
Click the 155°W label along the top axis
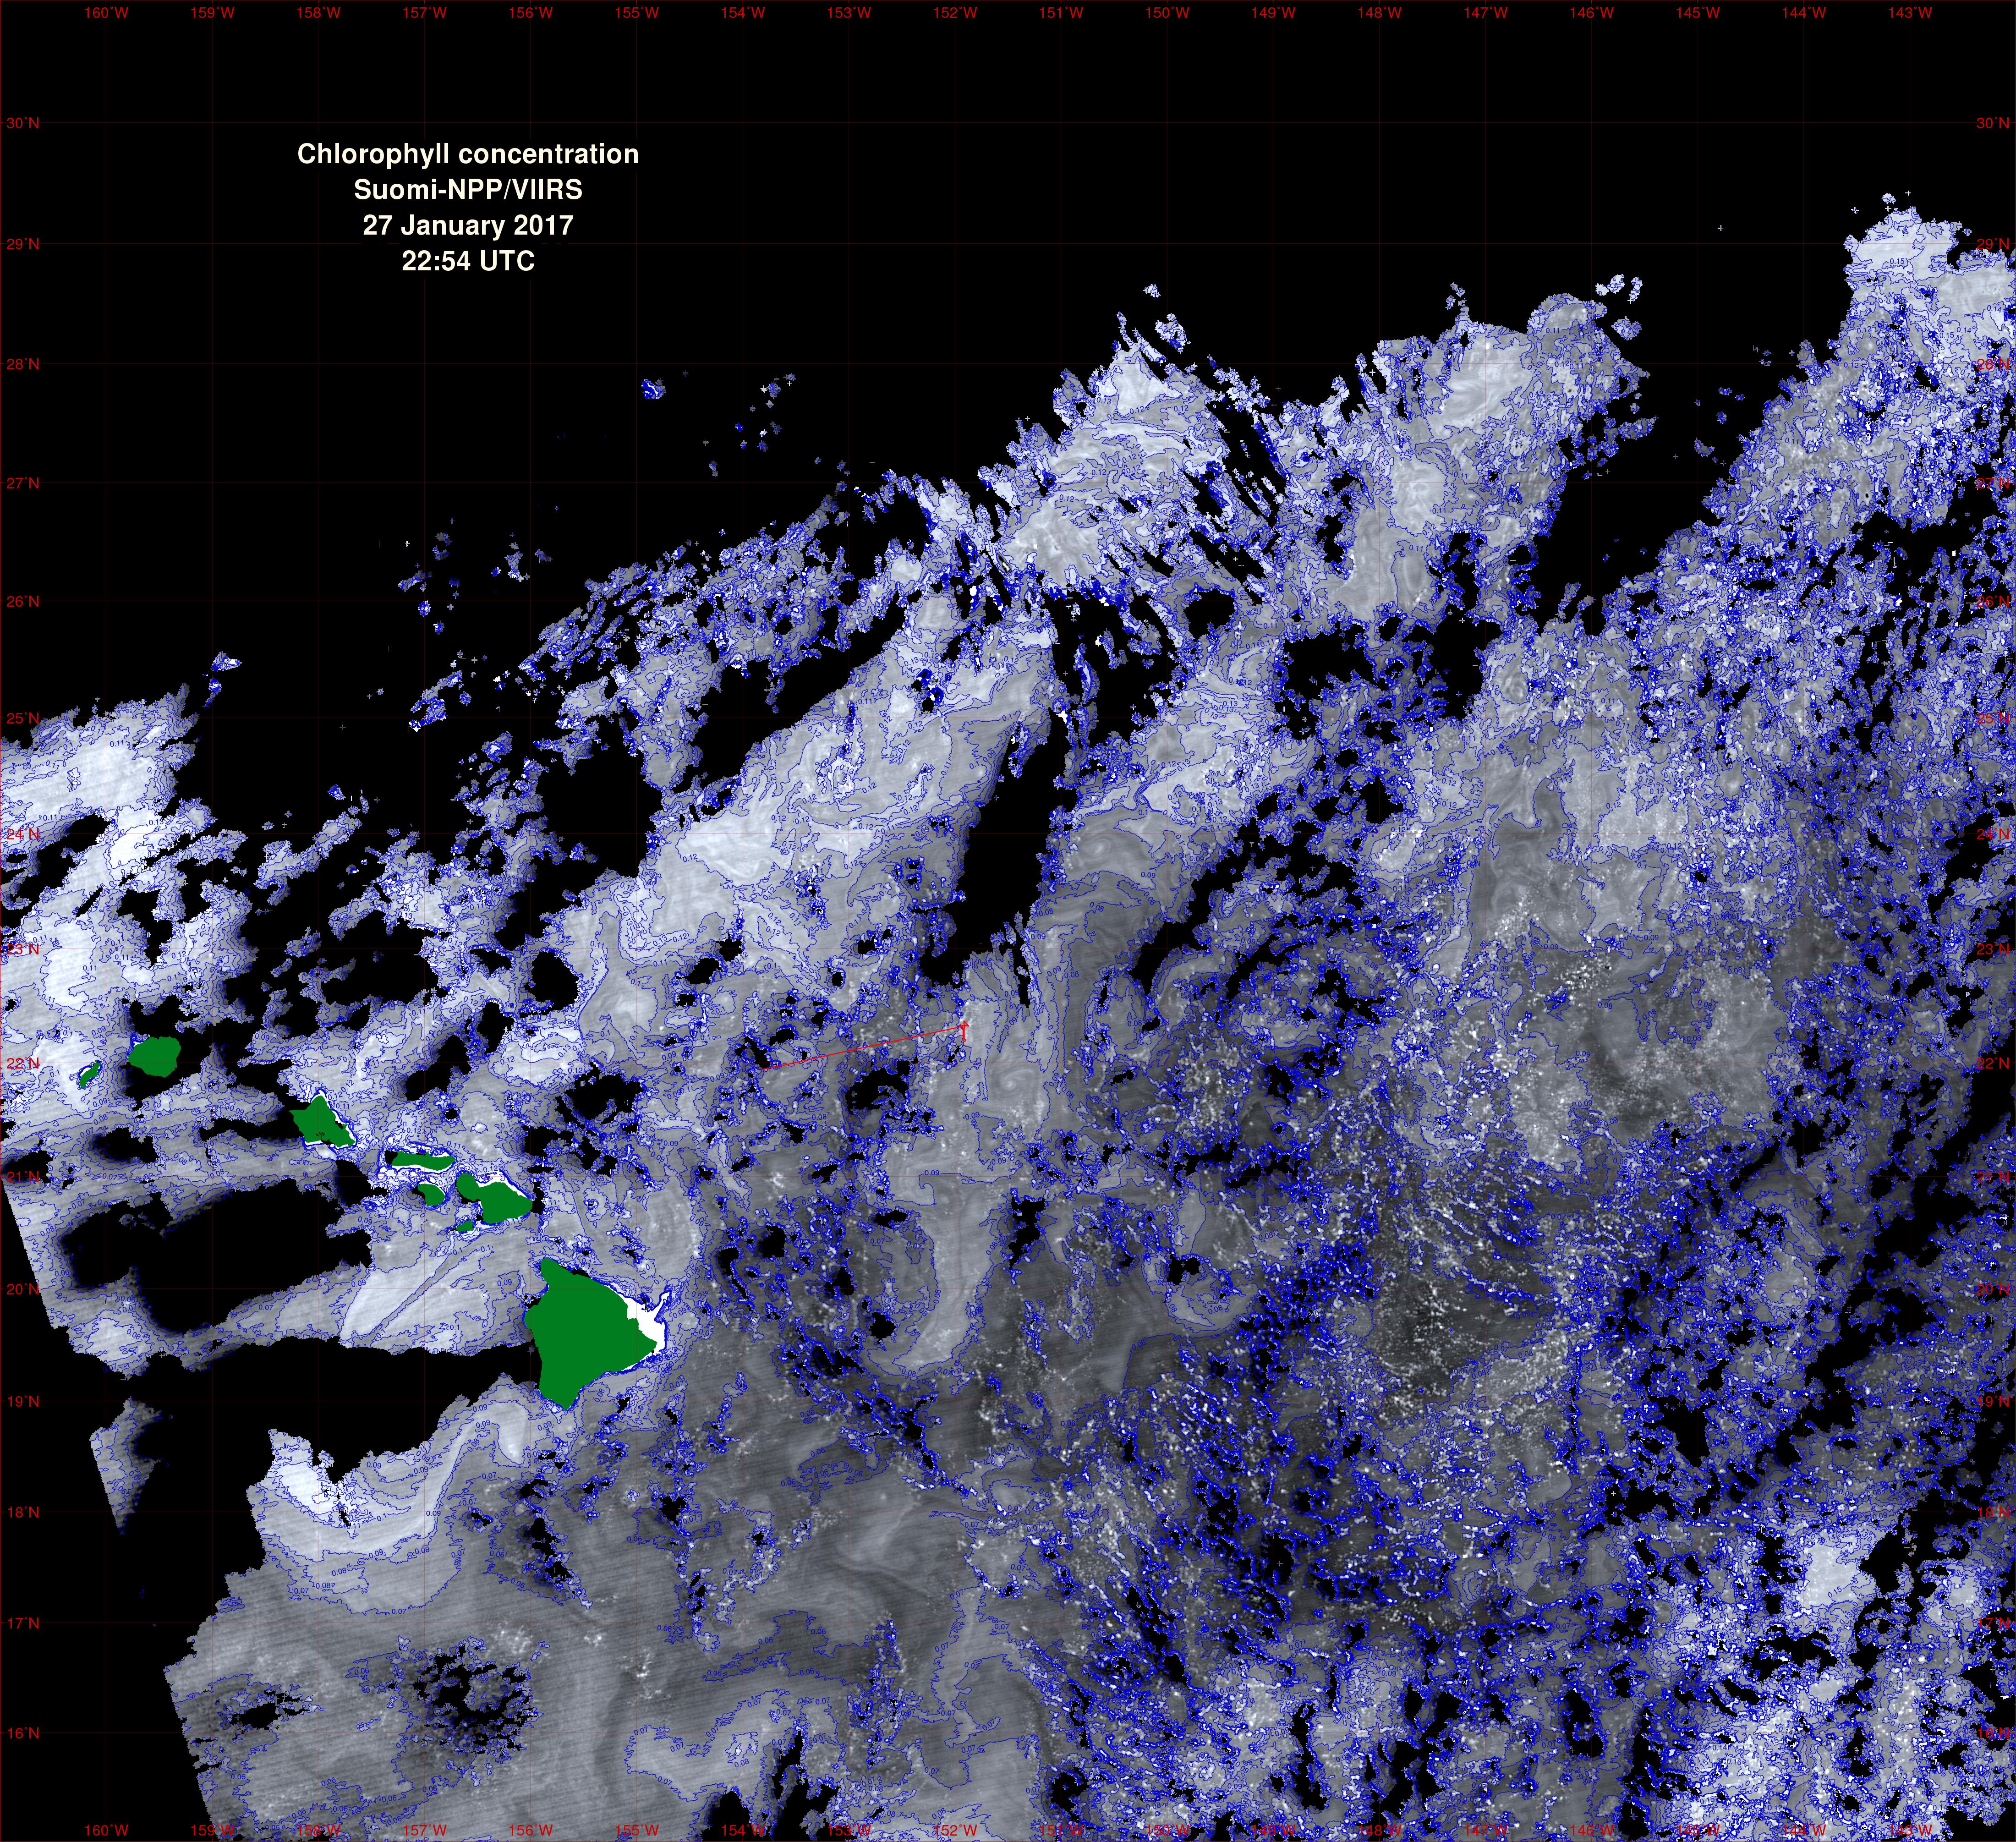pyautogui.click(x=637, y=13)
